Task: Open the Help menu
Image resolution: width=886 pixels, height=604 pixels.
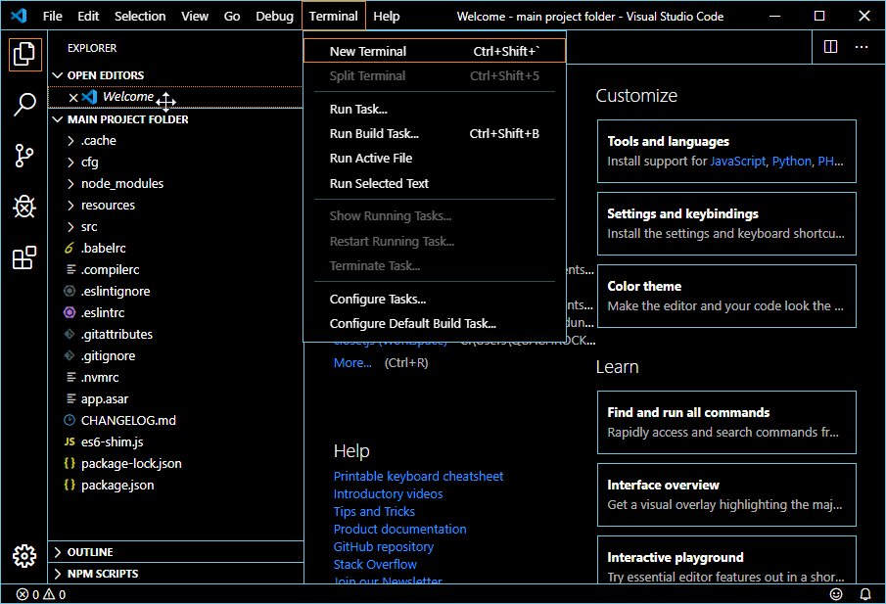Action: pos(387,16)
